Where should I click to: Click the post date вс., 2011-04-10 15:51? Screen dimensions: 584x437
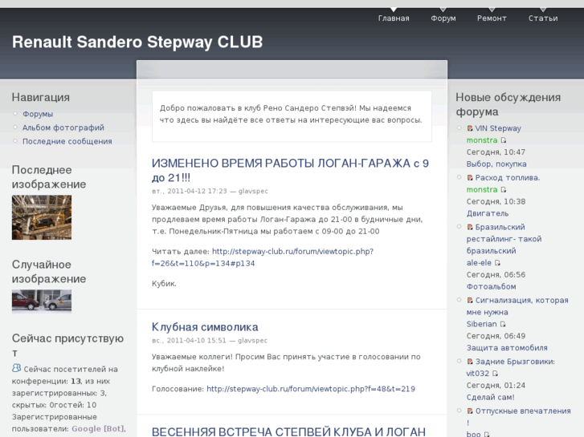click(x=189, y=340)
